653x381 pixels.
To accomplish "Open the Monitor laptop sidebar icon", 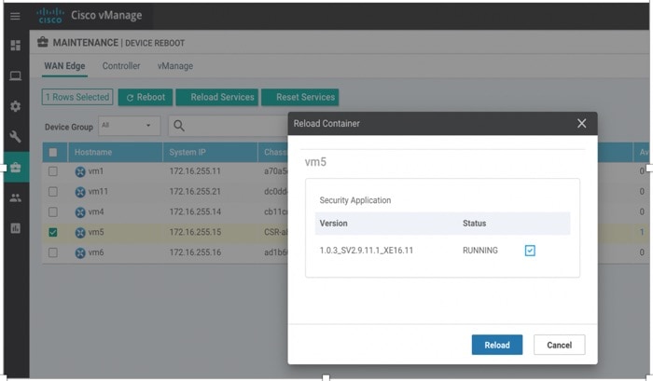I will [16, 75].
